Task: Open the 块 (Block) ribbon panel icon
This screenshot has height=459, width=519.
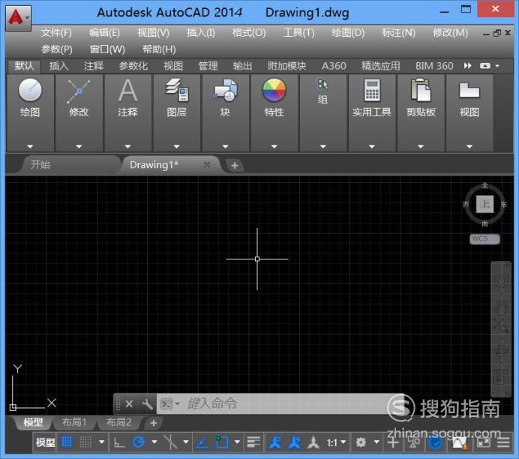Action: (x=226, y=90)
